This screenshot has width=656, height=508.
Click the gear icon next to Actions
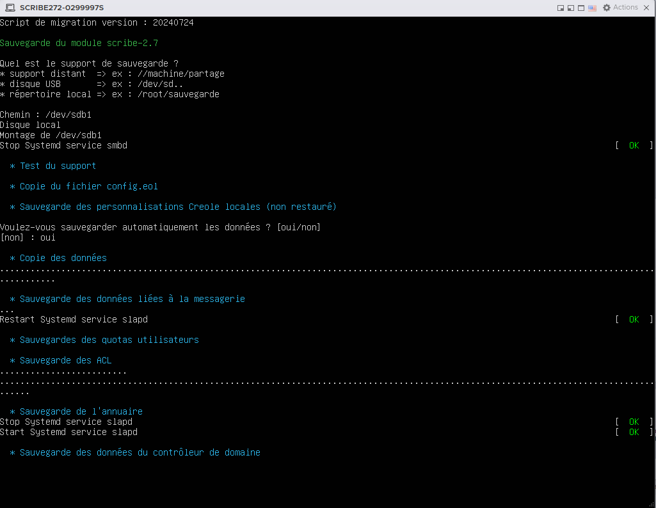[x=606, y=8]
